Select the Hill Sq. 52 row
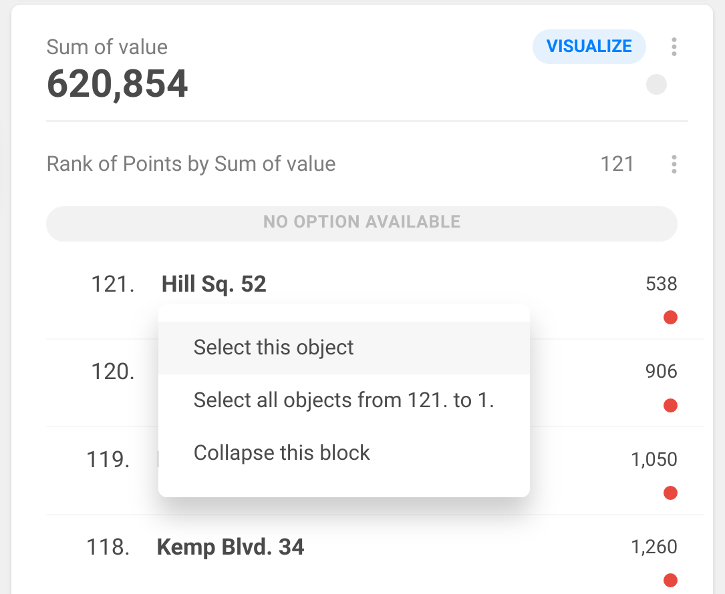The height and width of the screenshot is (594, 725). click(214, 285)
